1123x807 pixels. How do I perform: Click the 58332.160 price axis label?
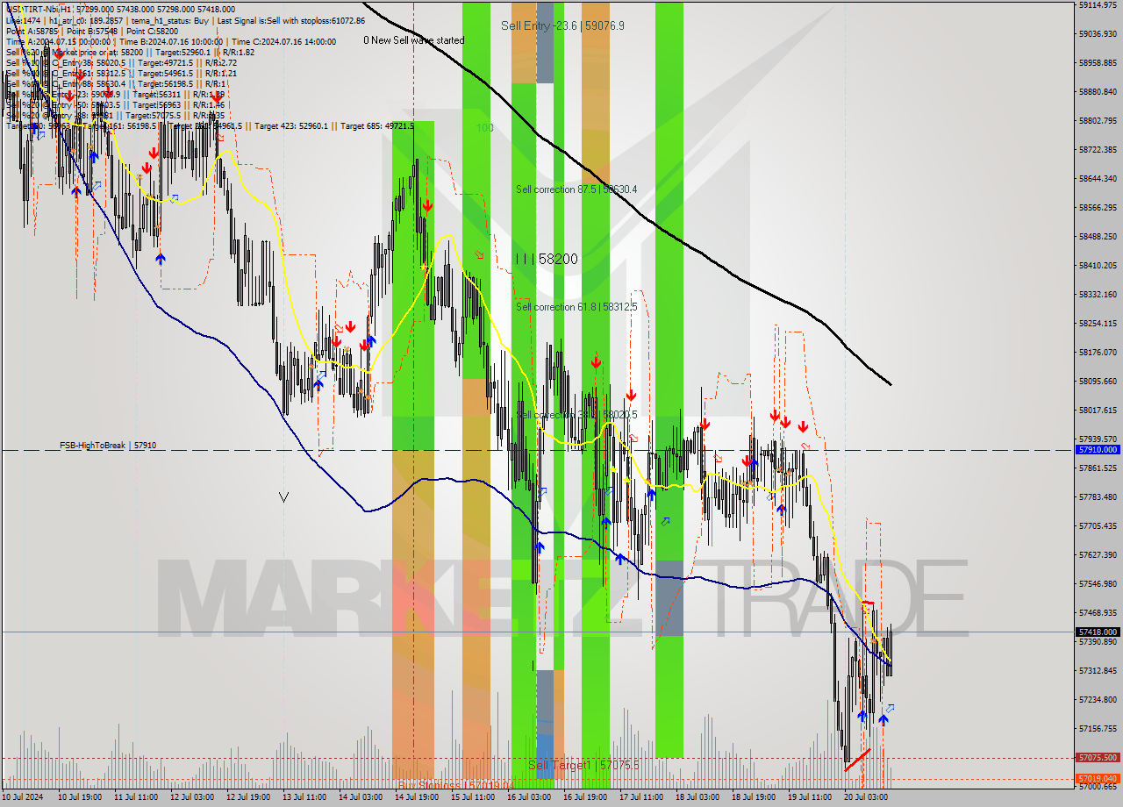[x=1098, y=295]
